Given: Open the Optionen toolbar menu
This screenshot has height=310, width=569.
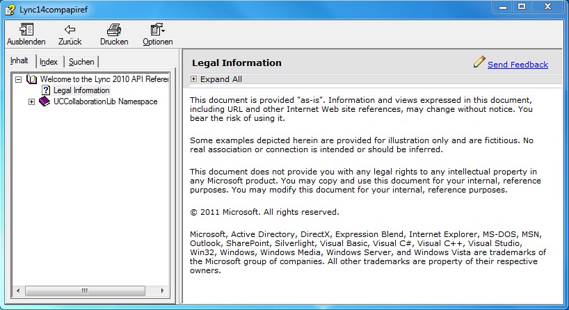Looking at the screenshot, I should [157, 35].
